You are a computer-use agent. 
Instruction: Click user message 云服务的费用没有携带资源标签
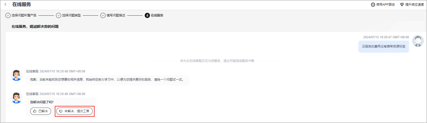[384, 46]
